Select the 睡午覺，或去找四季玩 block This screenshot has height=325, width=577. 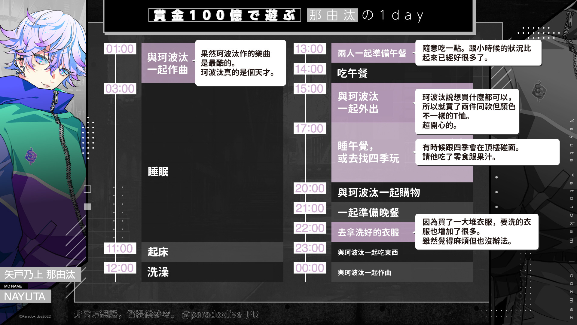[x=373, y=152]
